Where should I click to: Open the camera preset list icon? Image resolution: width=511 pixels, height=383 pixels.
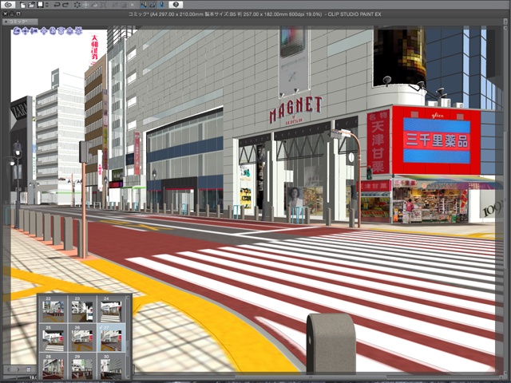(x=29, y=369)
